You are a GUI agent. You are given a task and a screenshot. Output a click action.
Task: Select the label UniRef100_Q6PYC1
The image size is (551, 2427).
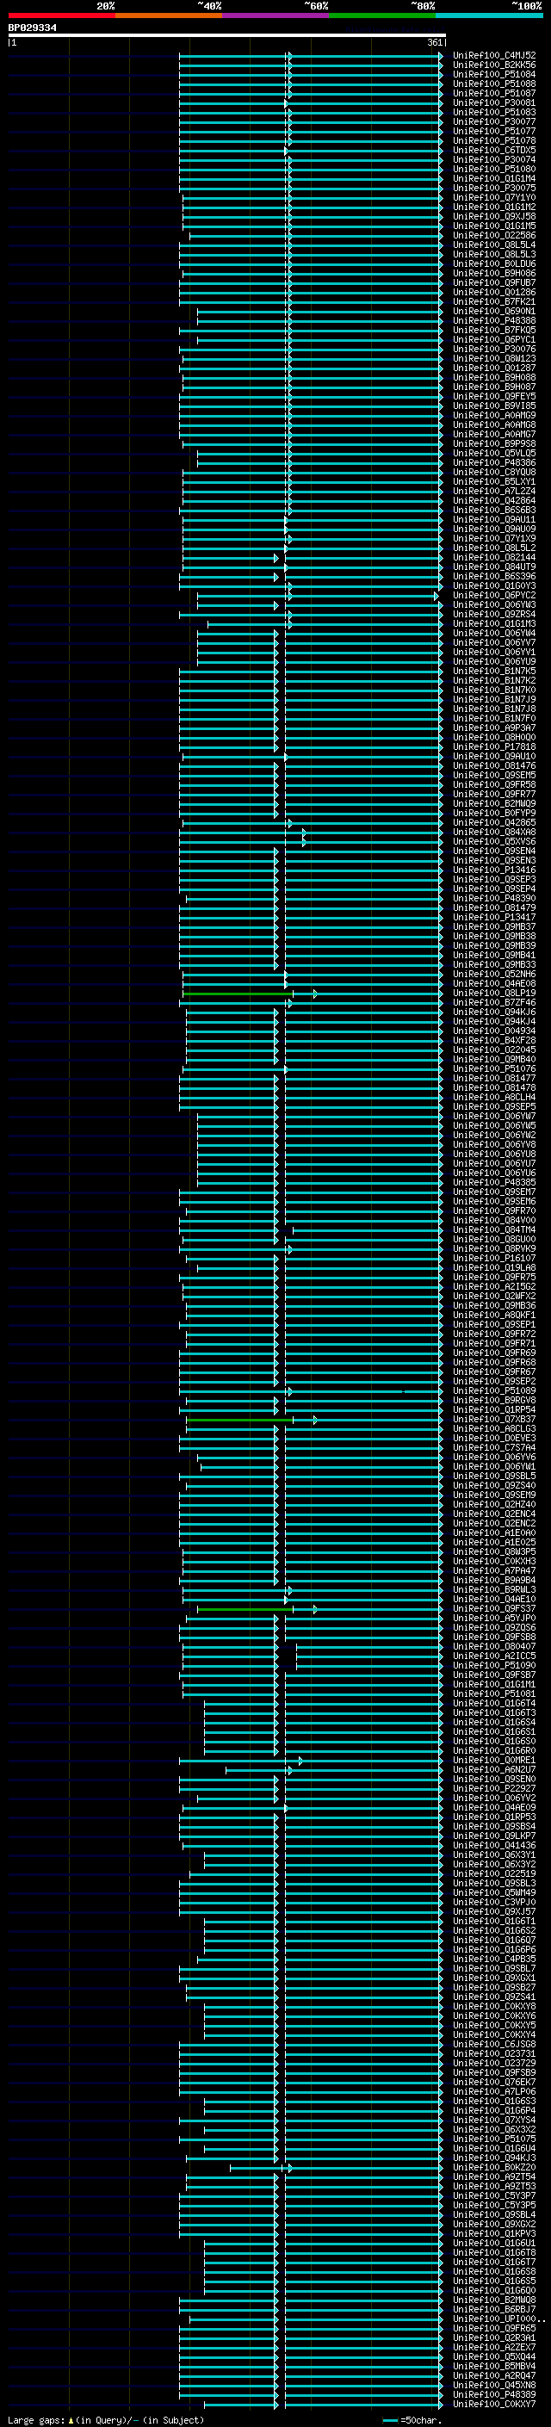(494, 340)
